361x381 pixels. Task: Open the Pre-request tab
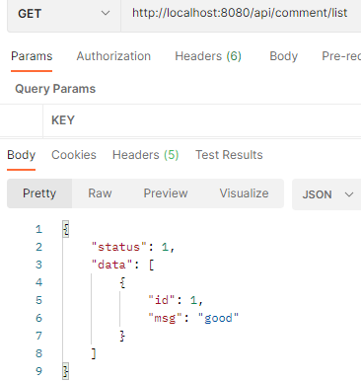[x=341, y=56]
